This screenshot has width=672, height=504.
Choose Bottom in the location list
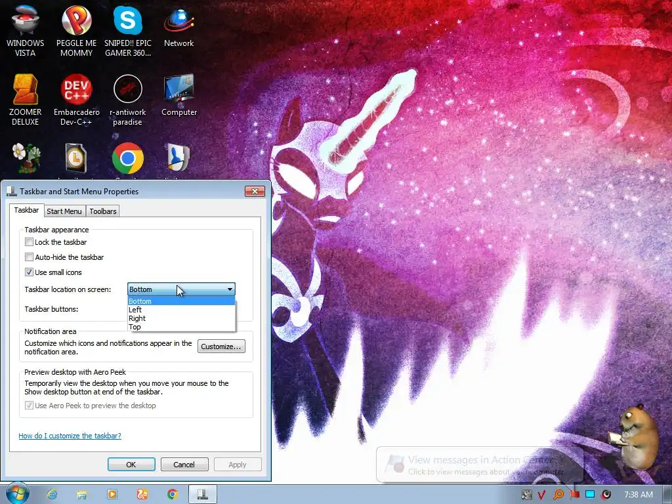pos(181,301)
